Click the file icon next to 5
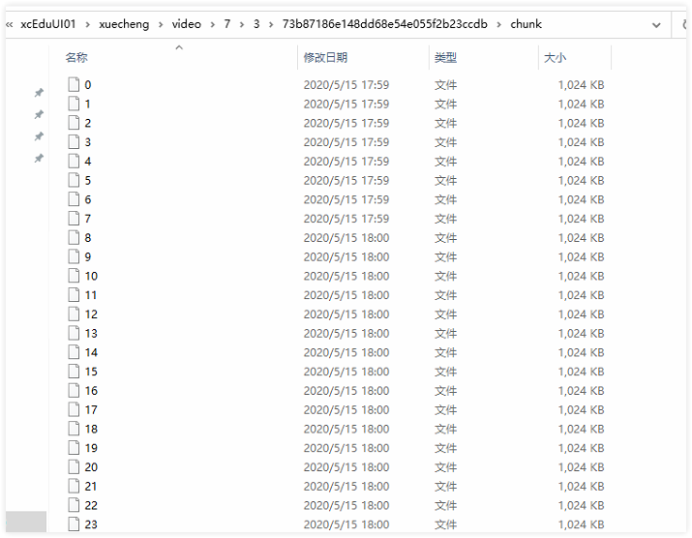Screen dimensions: 692x538 [74, 180]
